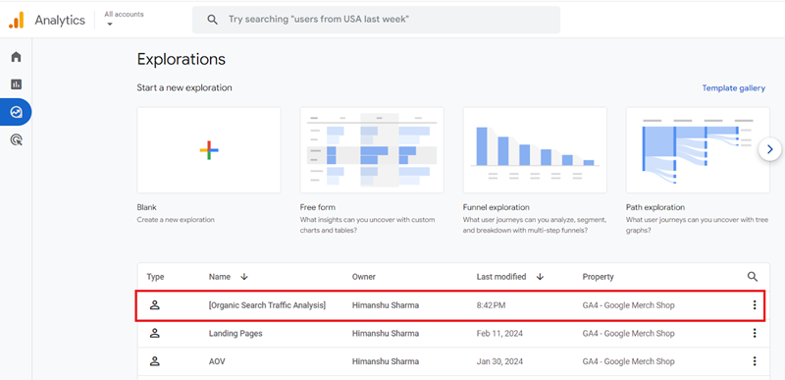Click the Funnel exploration title text
The width and height of the screenshot is (785, 380).
[x=497, y=207]
